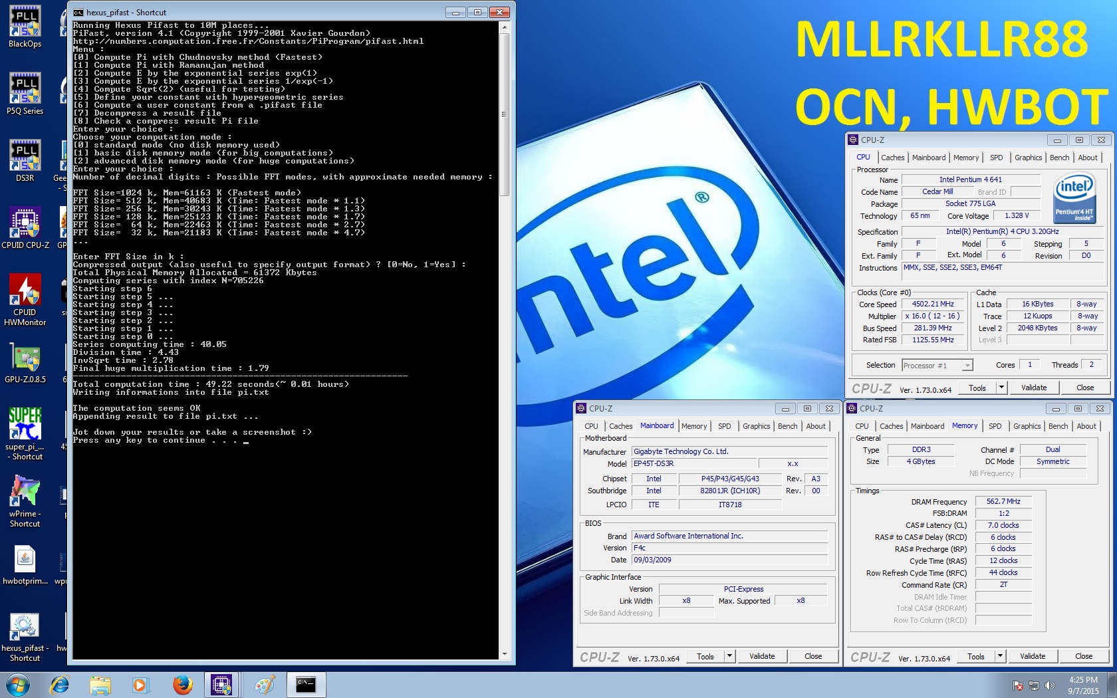1117x698 pixels.
Task: Open Action Center flag tray icon
Action: coord(1018,685)
